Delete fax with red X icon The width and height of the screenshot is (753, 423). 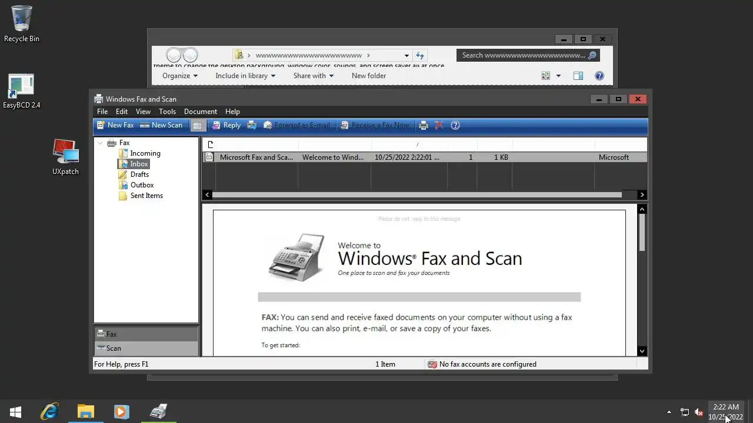tap(439, 125)
